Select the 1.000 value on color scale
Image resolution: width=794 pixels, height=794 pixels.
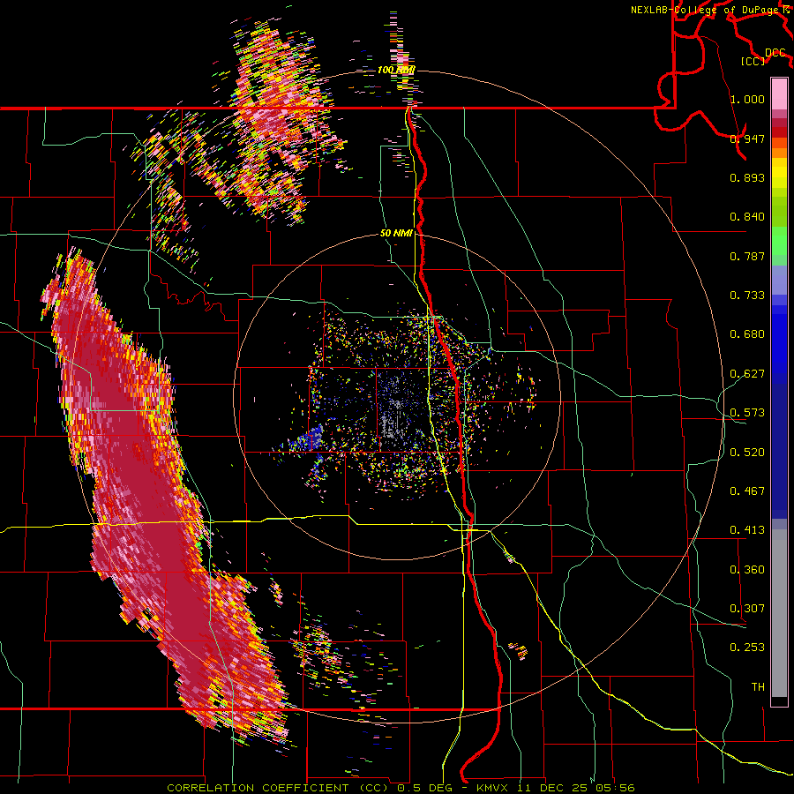coord(747,99)
